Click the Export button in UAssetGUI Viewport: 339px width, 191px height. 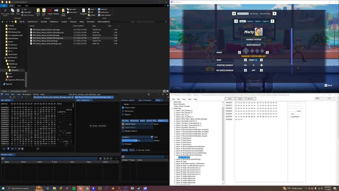(x=240, y=98)
